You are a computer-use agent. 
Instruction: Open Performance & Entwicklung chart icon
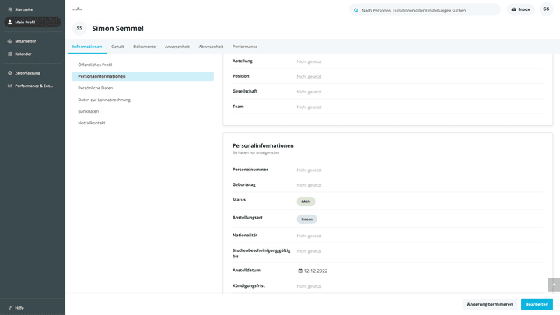click(9, 86)
